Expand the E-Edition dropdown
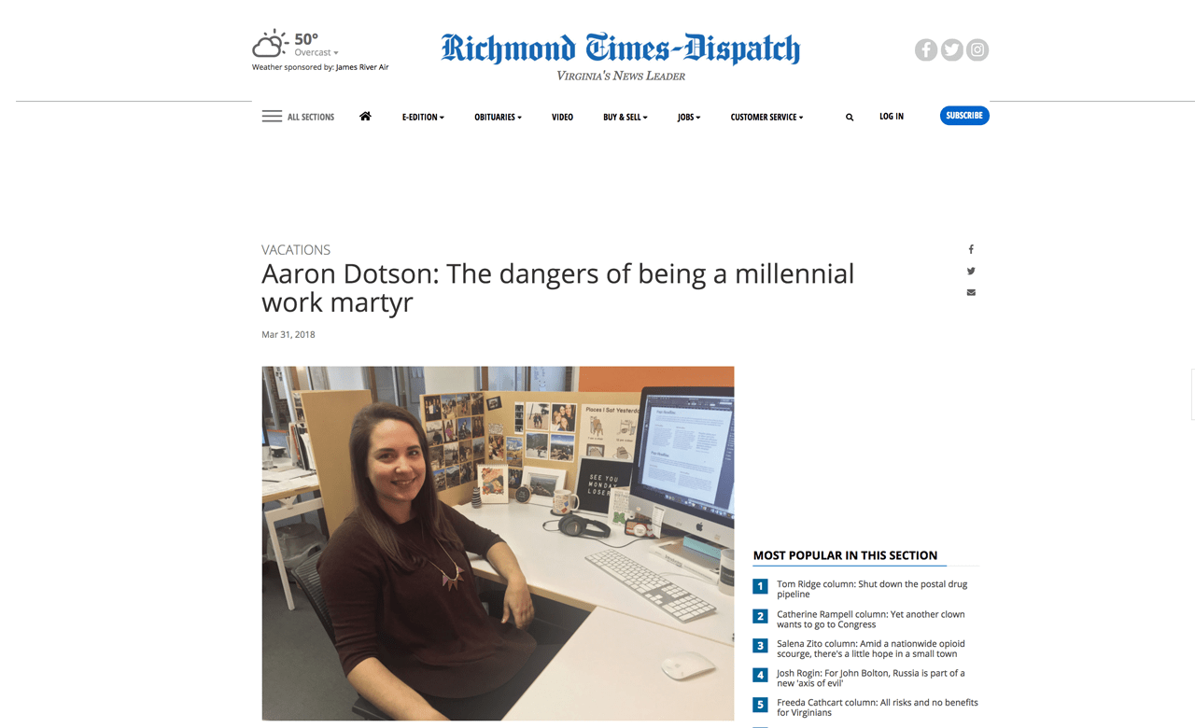The width and height of the screenshot is (1195, 728). click(x=423, y=118)
